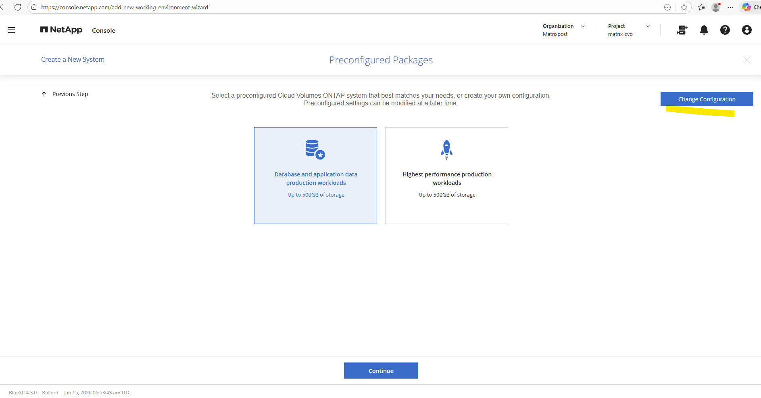Click the 'Preconfigured Packages' heading

381,60
